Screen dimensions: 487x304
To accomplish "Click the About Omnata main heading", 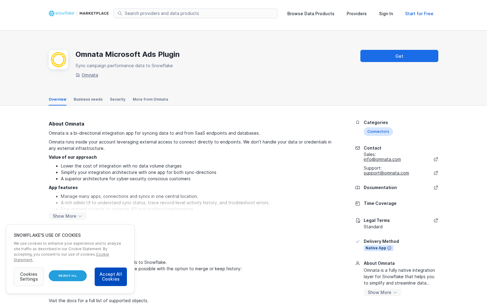I will point(66,124).
